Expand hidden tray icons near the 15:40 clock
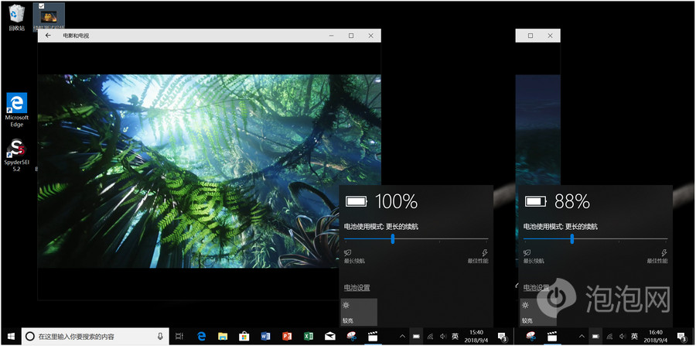Viewport: 696px width, 346px height. (x=402, y=337)
